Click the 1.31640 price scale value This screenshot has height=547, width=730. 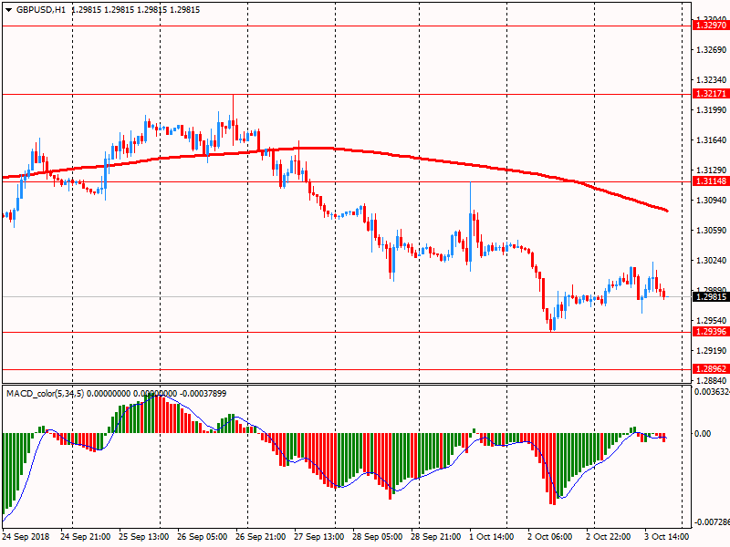[x=712, y=140]
